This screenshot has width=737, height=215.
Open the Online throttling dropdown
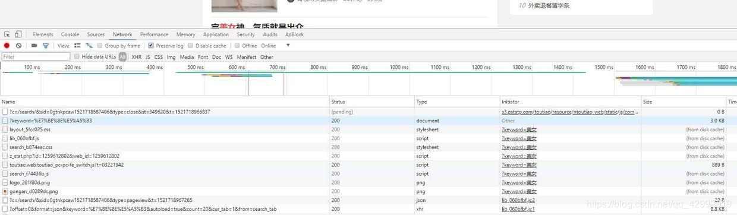(275, 46)
